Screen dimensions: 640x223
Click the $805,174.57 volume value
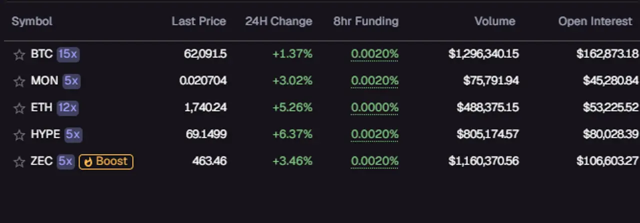pyautogui.click(x=488, y=135)
